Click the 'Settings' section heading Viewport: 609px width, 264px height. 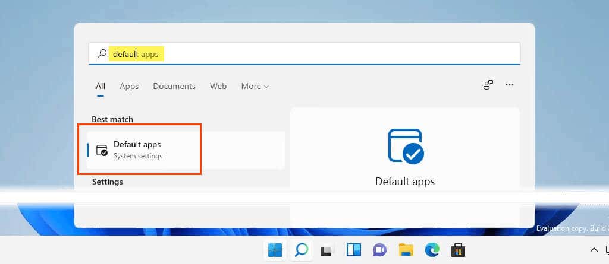(x=107, y=182)
